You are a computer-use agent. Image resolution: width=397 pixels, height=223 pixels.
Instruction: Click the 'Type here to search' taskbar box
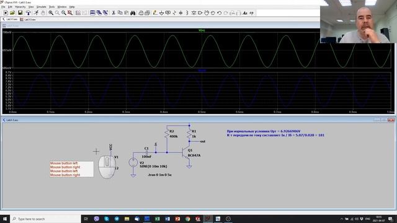point(45,219)
